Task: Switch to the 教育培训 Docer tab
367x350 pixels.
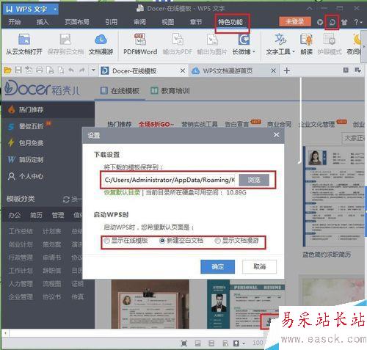Action: pos(170,91)
